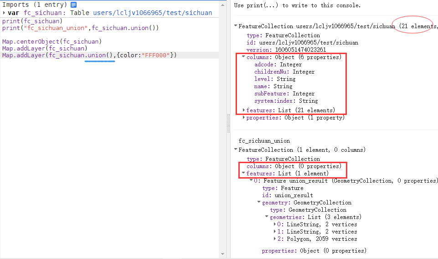
Task: Click the editor scrollbar up arrow
Action: [x=222, y=5]
